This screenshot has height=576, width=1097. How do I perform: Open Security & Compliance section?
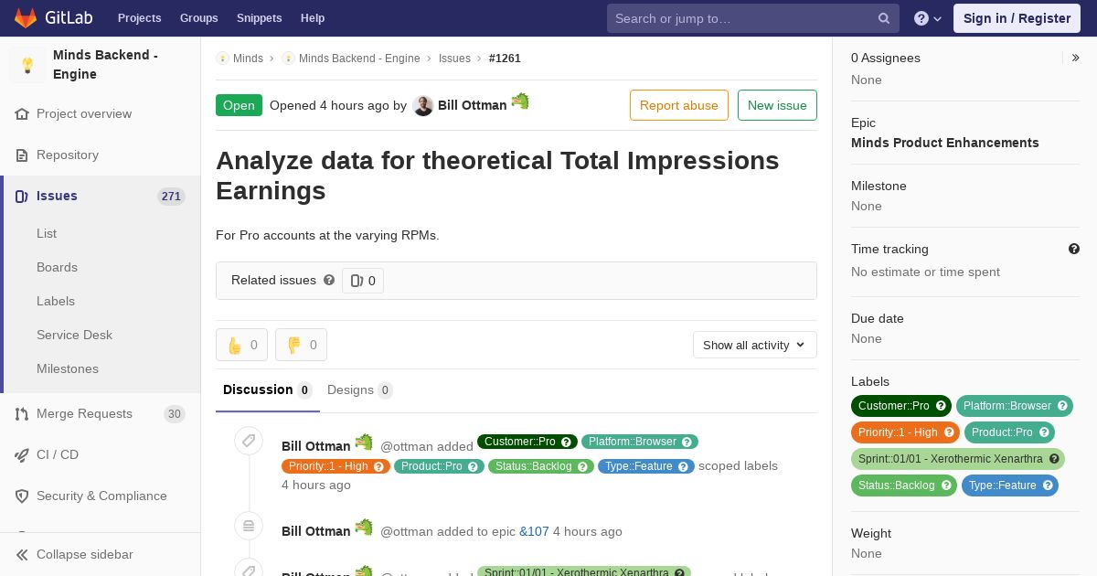point(101,496)
